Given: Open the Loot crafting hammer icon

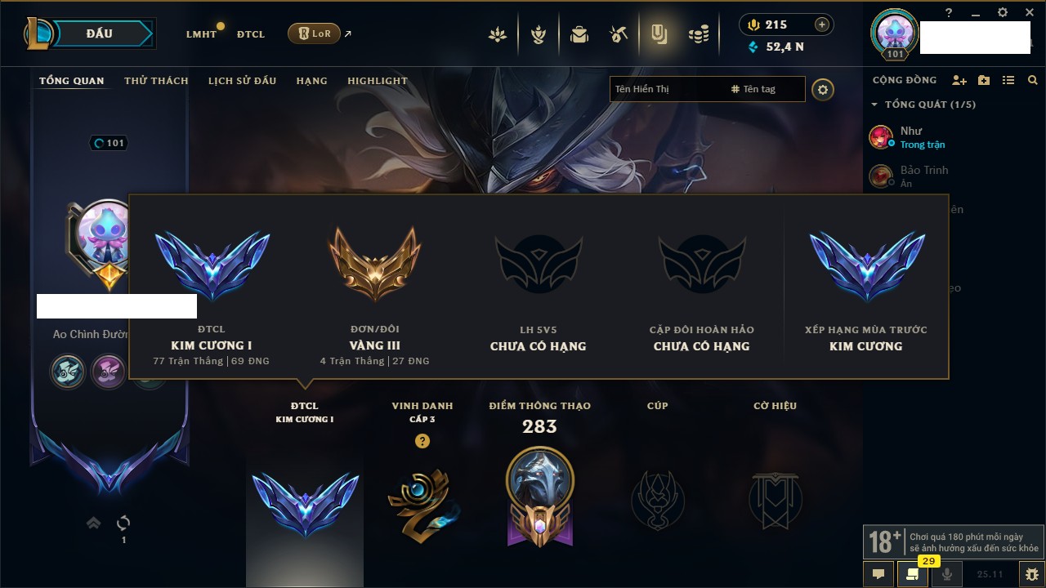Looking at the screenshot, I should [619, 34].
